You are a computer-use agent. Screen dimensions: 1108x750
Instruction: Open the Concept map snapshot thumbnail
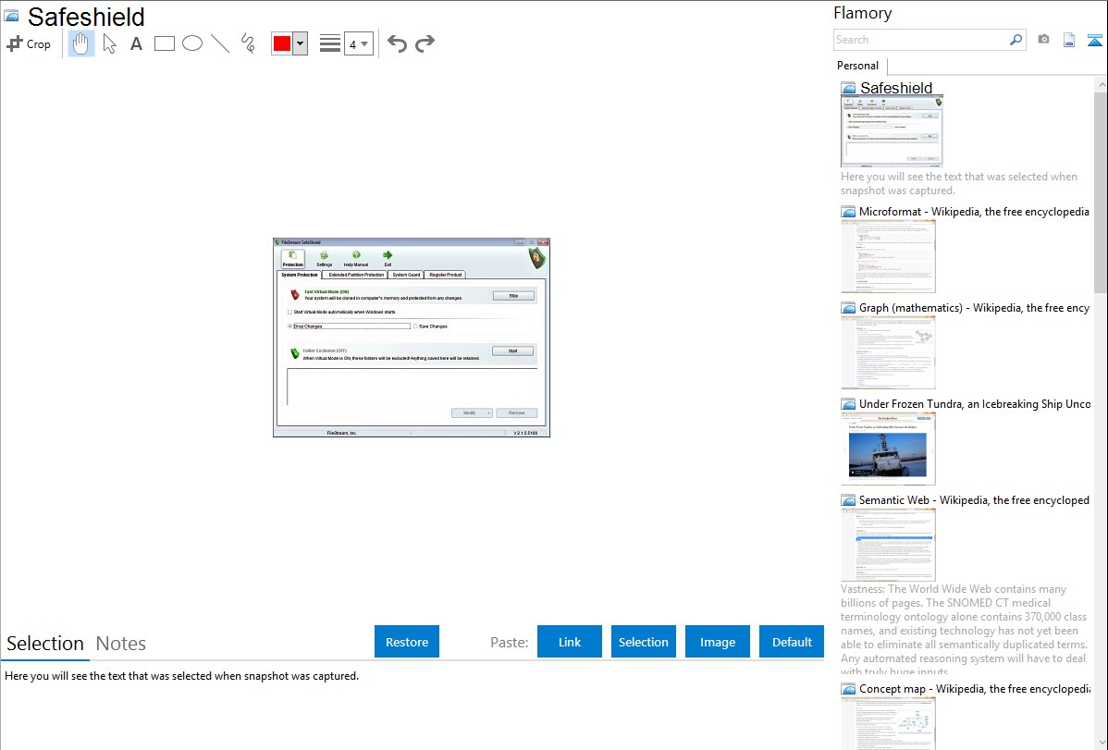pyautogui.click(x=888, y=723)
